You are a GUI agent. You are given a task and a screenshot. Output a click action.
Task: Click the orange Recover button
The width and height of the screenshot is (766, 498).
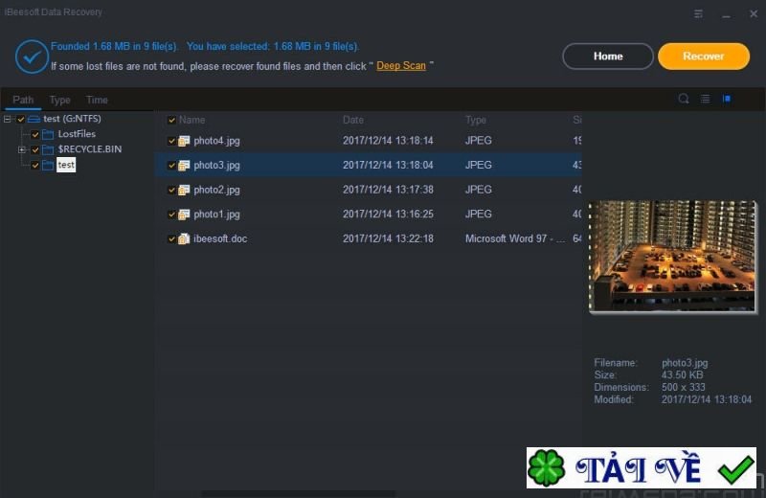(x=703, y=57)
